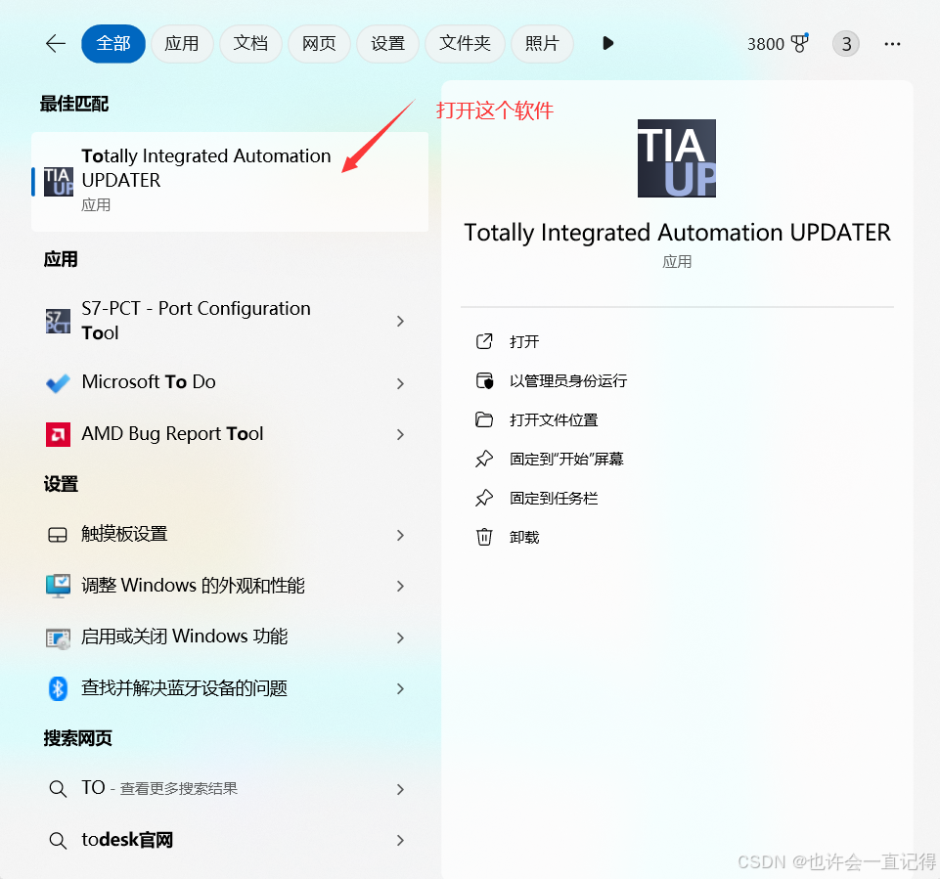Expand 启用或关闭 Windows 功能 chevron

[400, 637]
